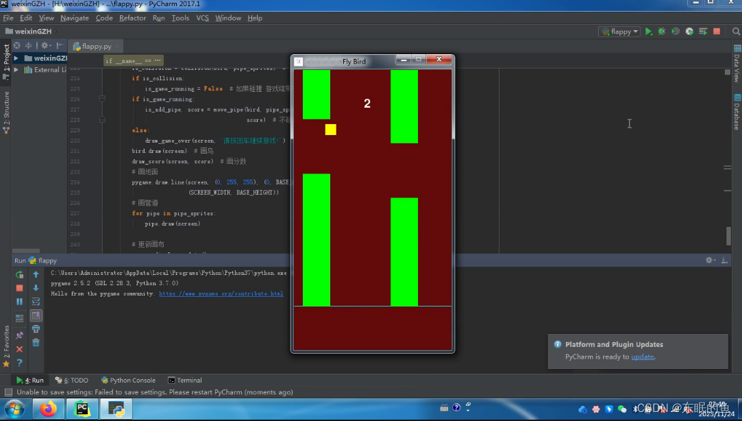
Task: Close the flappy.py editor tab
Action: point(117,47)
